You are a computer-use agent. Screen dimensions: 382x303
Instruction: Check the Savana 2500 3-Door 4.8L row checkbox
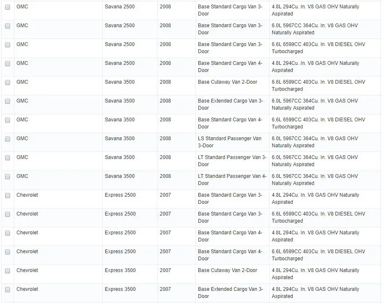click(x=8, y=7)
